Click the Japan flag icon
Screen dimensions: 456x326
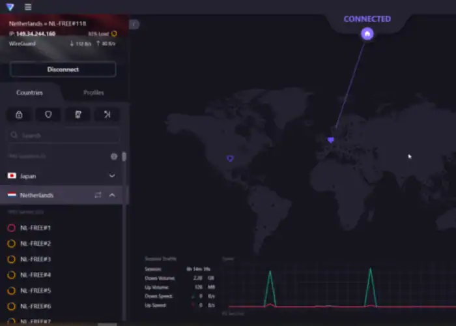pos(12,176)
